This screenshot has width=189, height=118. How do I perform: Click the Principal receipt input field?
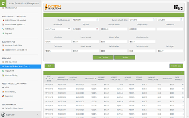(142, 29)
